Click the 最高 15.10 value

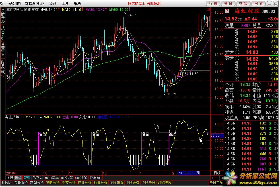pos(245,90)
